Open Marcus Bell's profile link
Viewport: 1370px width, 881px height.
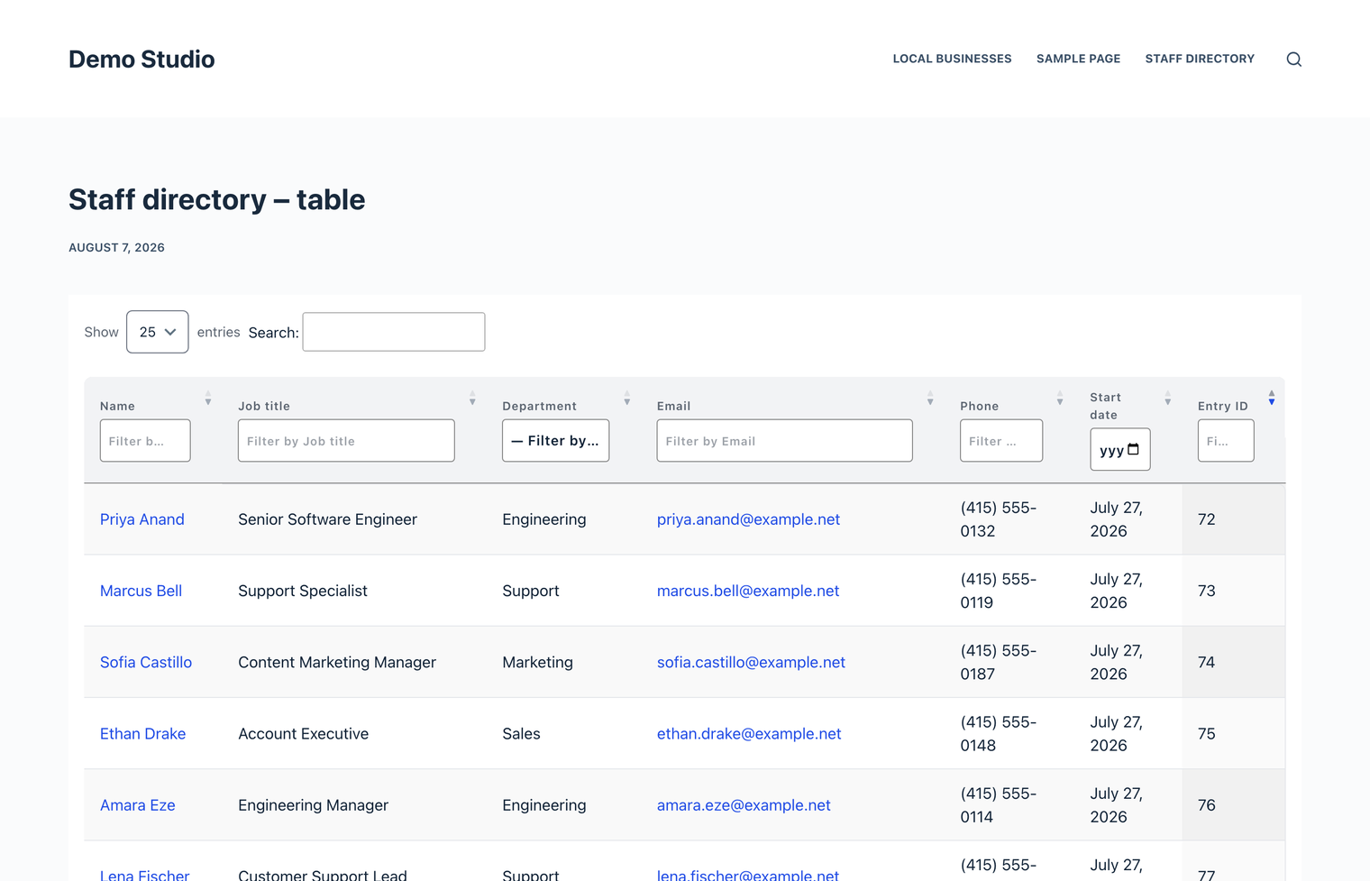pyautogui.click(x=141, y=591)
